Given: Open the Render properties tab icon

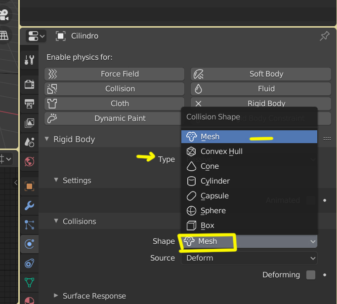Looking at the screenshot, I should tap(29, 84).
